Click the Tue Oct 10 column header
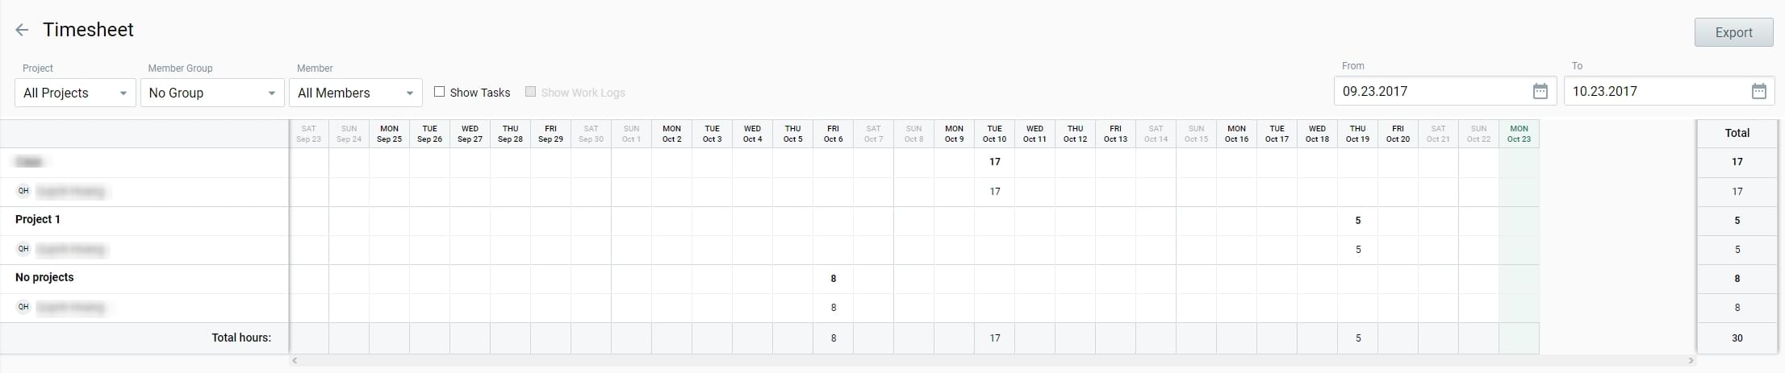This screenshot has height=373, width=1785. tap(994, 134)
